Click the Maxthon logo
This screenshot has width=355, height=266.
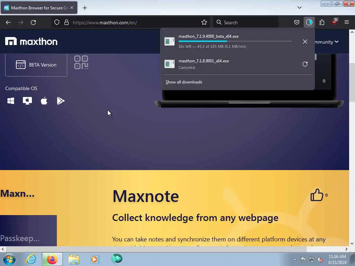pos(31,42)
